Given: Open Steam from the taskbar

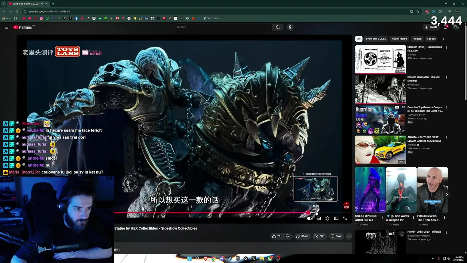Looking at the screenshot, I should [x=229, y=259].
